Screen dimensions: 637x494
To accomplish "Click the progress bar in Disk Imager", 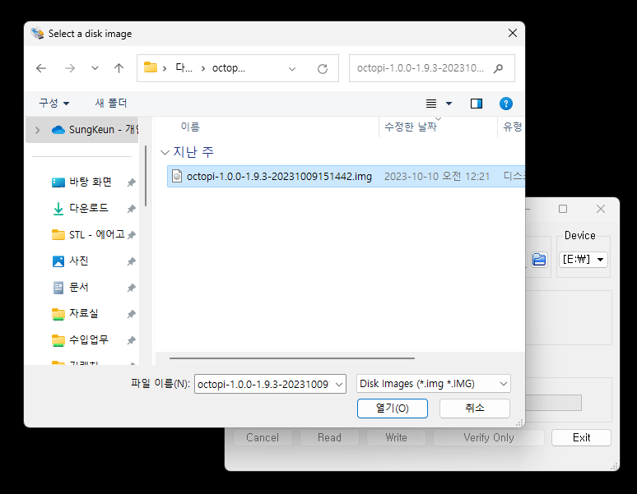I will pyautogui.click(x=553, y=403).
